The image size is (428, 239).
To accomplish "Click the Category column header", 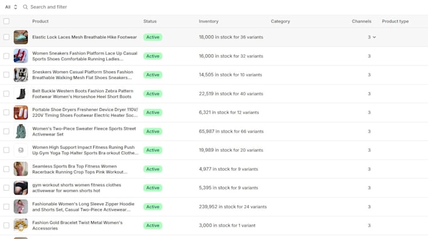I will pos(280,21).
